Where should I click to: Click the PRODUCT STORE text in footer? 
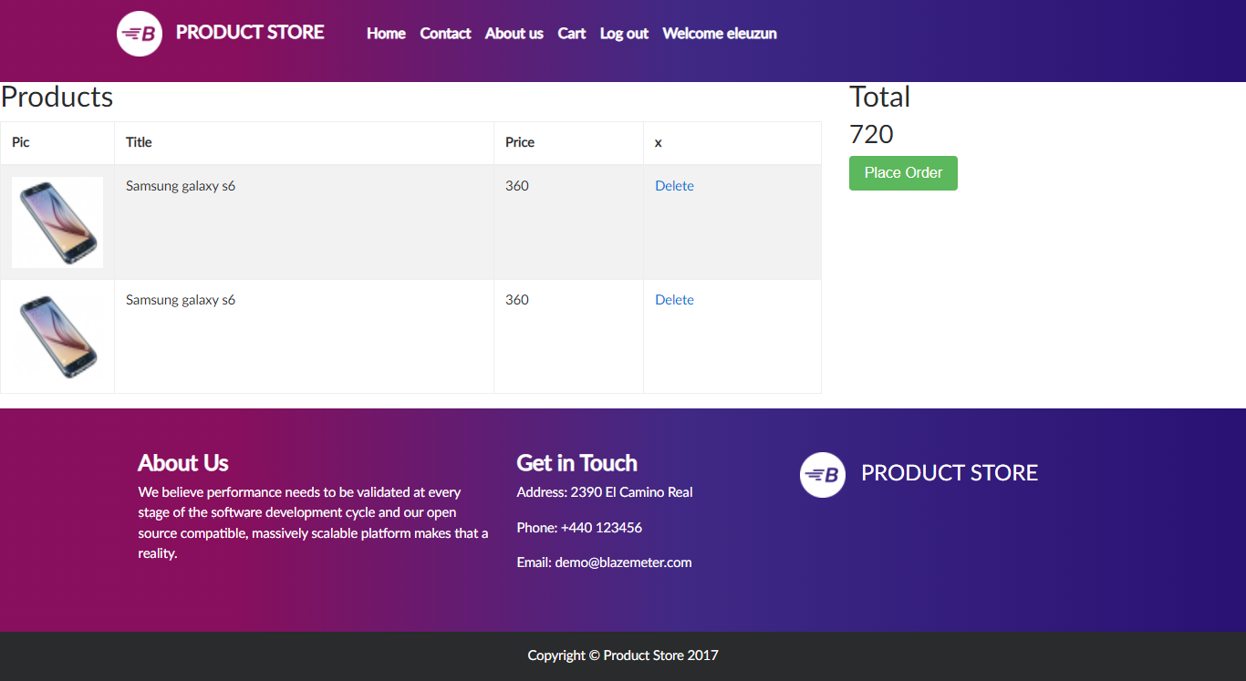[x=950, y=473]
